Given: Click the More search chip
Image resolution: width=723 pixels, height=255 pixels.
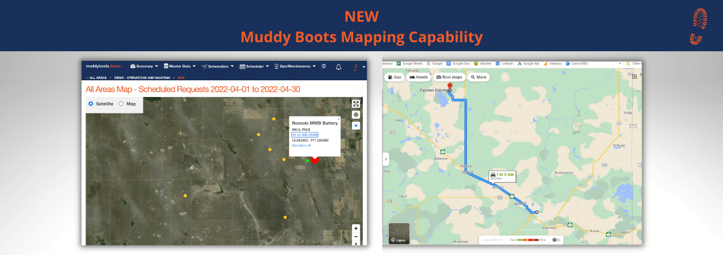Looking at the screenshot, I should (x=478, y=77).
